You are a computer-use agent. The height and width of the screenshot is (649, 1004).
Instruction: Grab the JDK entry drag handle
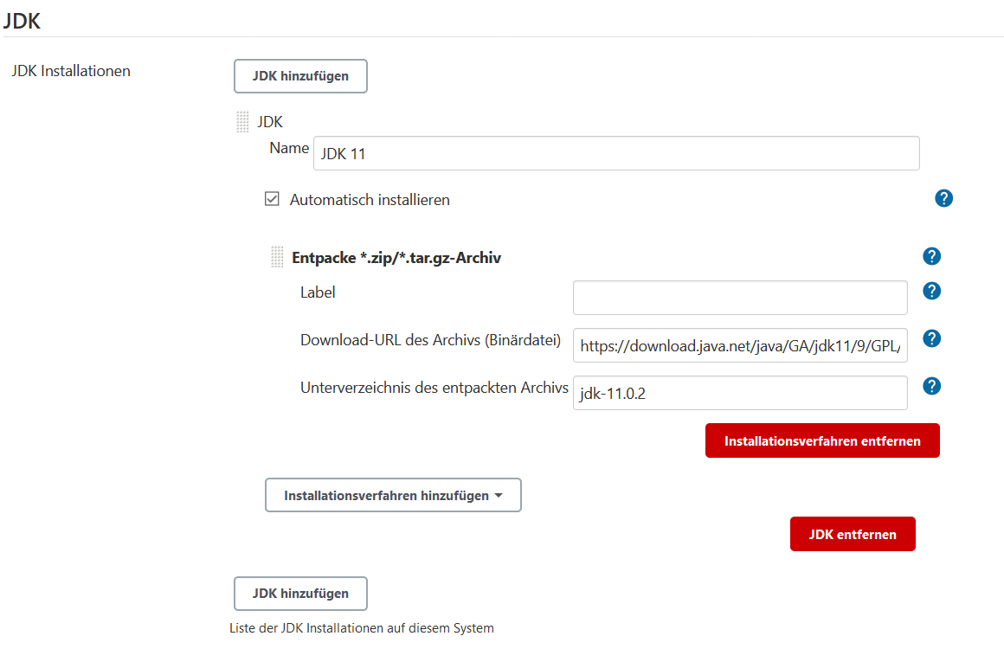click(242, 123)
